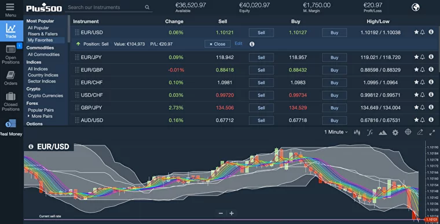The width and height of the screenshot is (440, 224).
Task: Open the info icon for EUR/JPY
Action: [431, 57]
